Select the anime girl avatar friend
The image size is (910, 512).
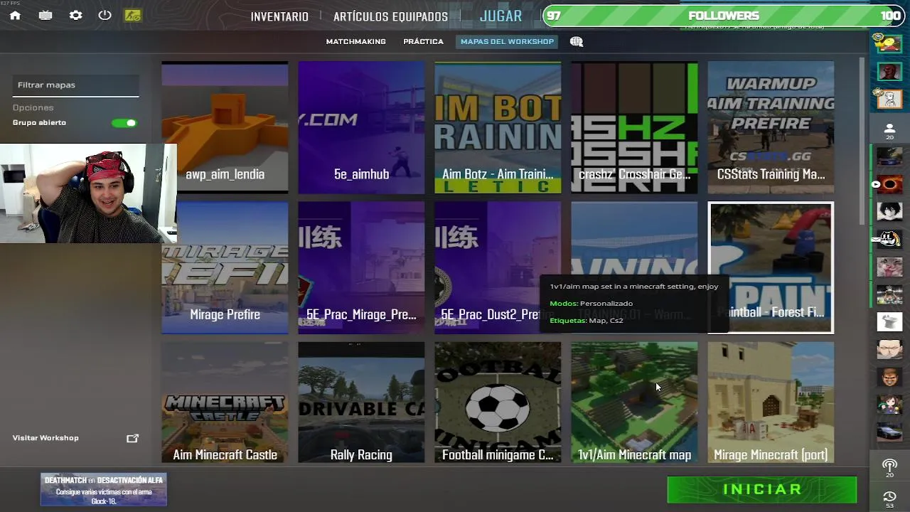pyautogui.click(x=889, y=404)
